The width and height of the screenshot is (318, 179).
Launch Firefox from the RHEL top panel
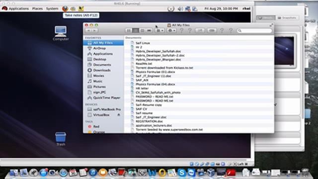(65, 8)
